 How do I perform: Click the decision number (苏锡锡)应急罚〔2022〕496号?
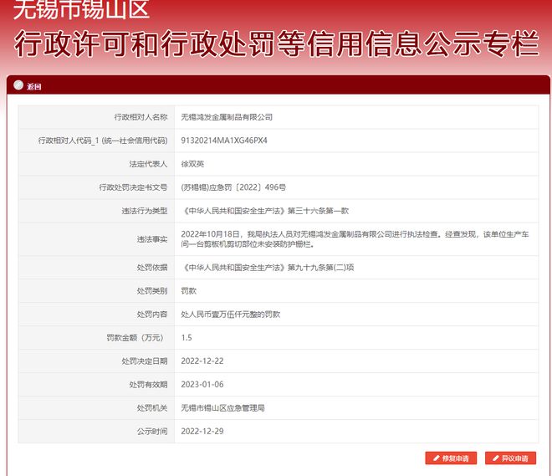[233, 187]
